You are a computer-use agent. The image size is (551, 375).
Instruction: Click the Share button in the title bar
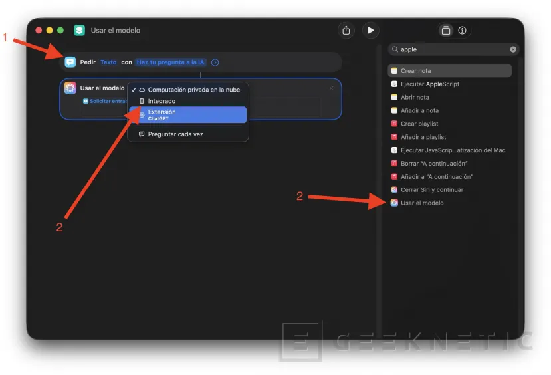(x=346, y=30)
